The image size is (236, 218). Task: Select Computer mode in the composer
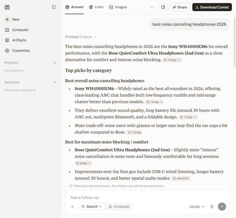pos(119,207)
